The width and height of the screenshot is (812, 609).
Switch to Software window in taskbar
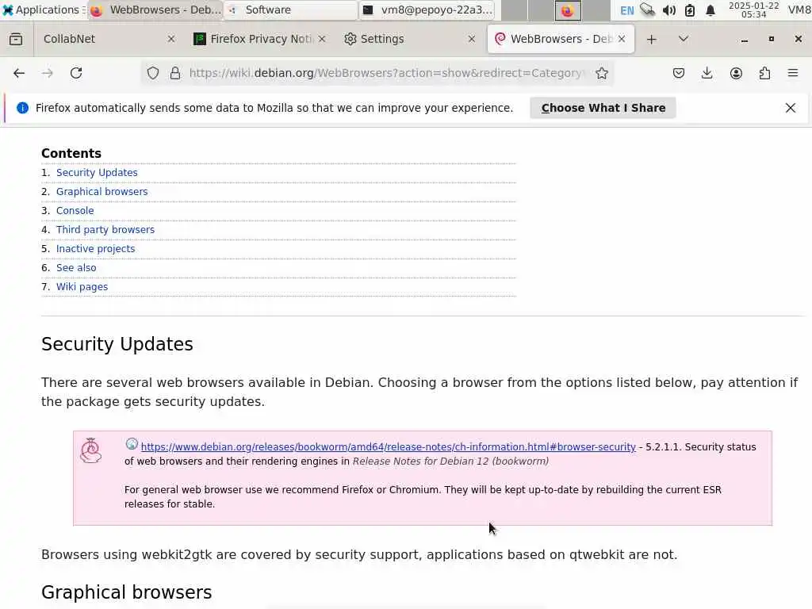[291, 10]
